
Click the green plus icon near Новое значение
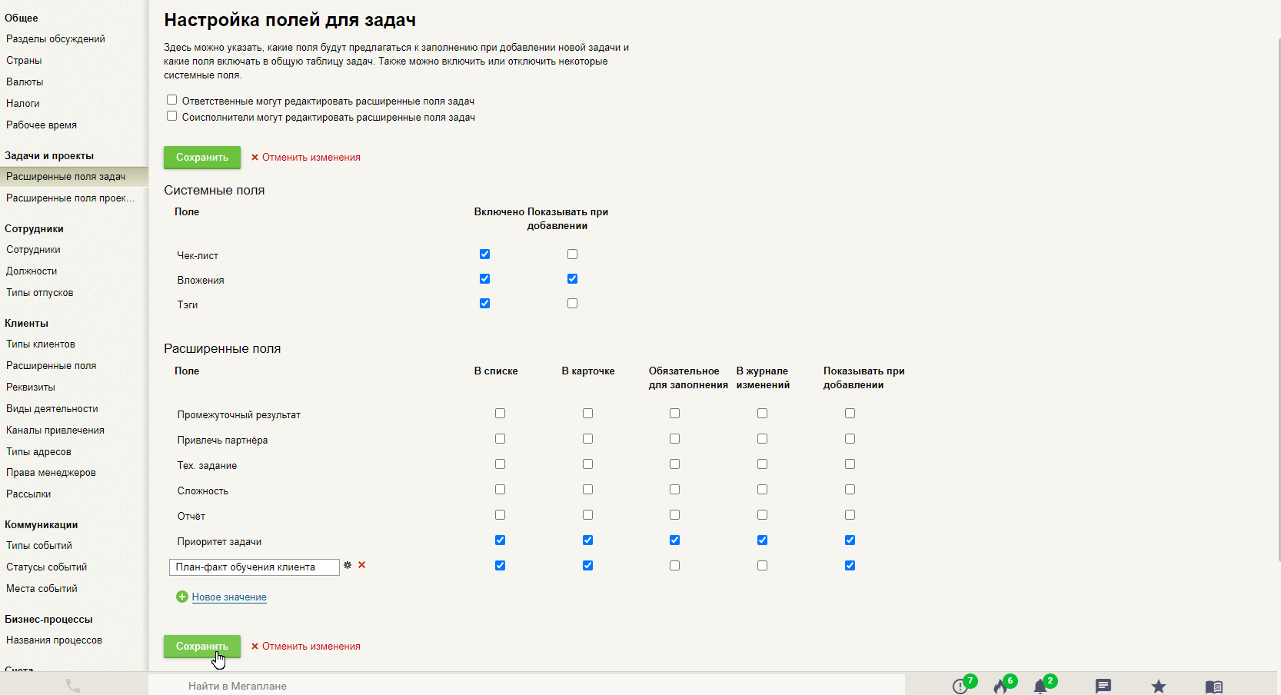182,597
